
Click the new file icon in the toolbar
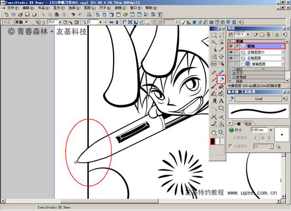point(6,15)
